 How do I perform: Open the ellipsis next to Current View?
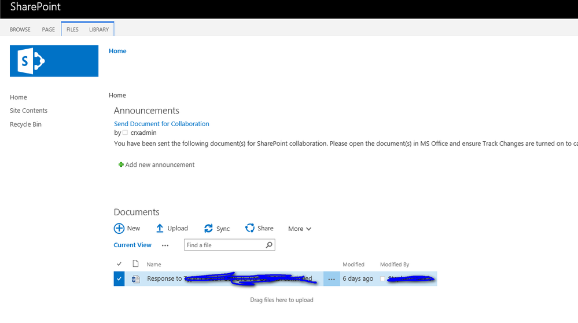[165, 245]
